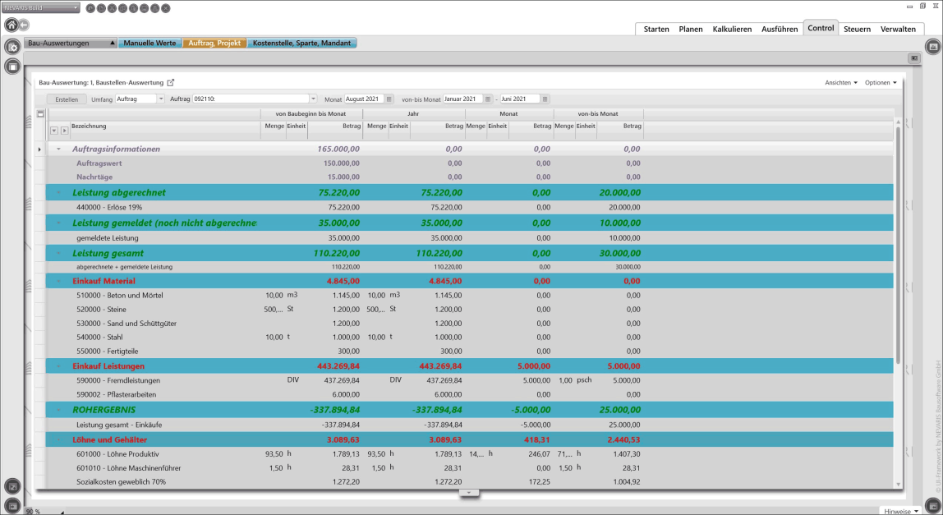Screen dimensions: 943x515
Task: Select the Control tab
Action: click(821, 28)
